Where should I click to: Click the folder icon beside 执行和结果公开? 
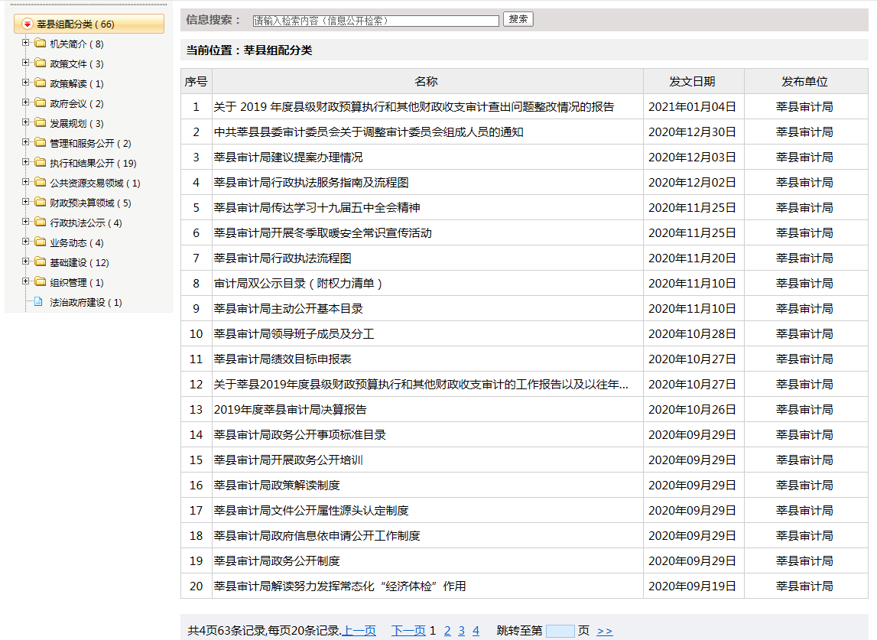coord(41,162)
